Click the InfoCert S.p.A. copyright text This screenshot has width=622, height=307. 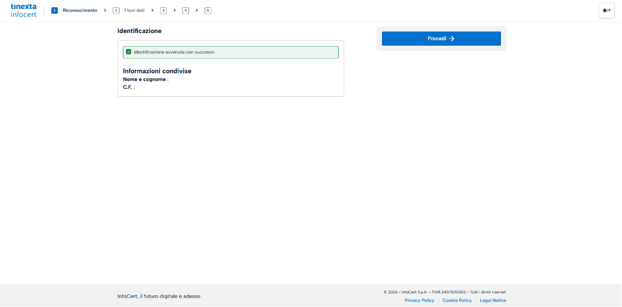445,292
